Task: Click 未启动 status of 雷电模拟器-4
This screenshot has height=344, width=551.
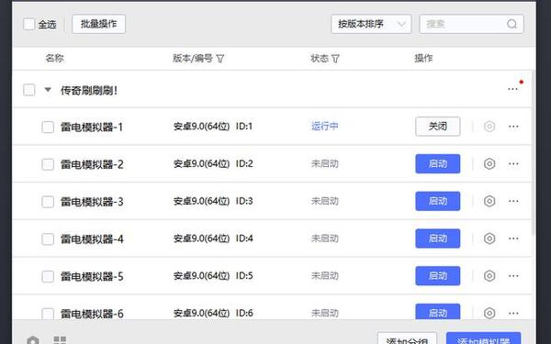Action: tap(325, 239)
